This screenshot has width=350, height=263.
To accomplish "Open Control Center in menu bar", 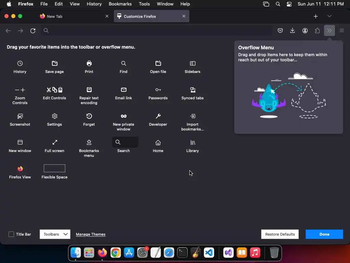I will click(x=289, y=4).
